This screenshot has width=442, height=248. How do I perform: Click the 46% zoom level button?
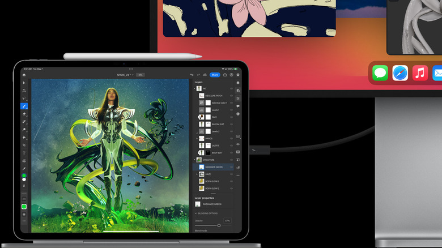(140, 75)
